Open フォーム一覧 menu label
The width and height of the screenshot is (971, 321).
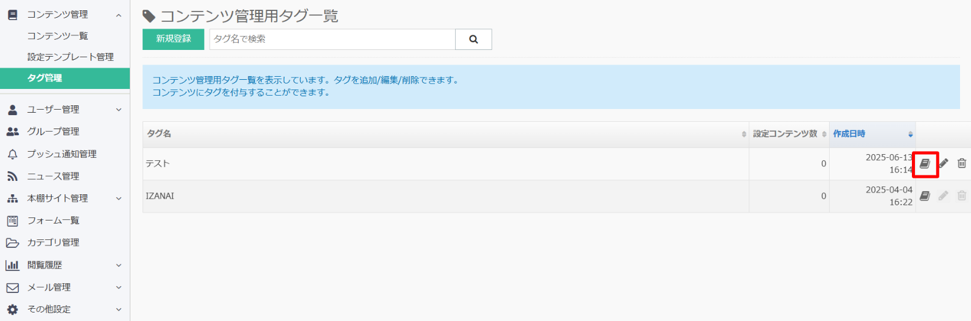(54, 220)
